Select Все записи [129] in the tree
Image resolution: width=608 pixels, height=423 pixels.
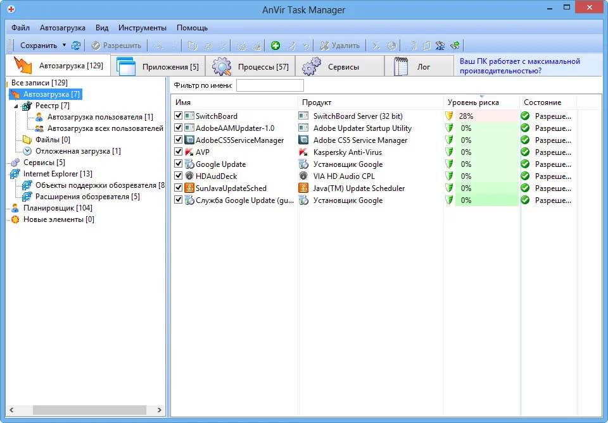(39, 83)
